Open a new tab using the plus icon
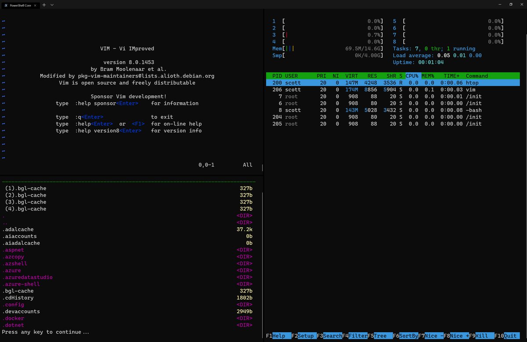Image resolution: width=527 pixels, height=342 pixels. [x=44, y=5]
